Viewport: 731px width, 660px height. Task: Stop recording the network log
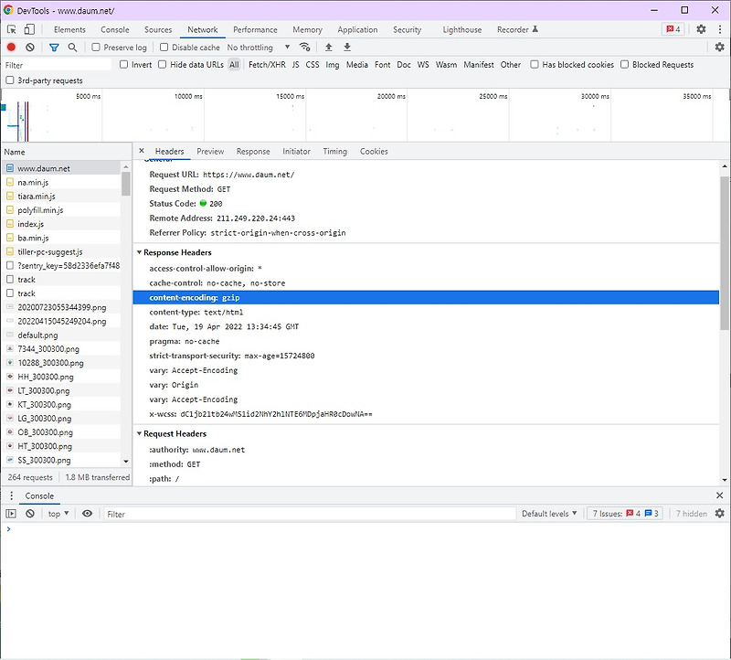coord(12,47)
